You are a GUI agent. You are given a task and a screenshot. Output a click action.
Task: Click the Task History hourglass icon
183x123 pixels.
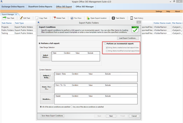(x=132, y=18)
